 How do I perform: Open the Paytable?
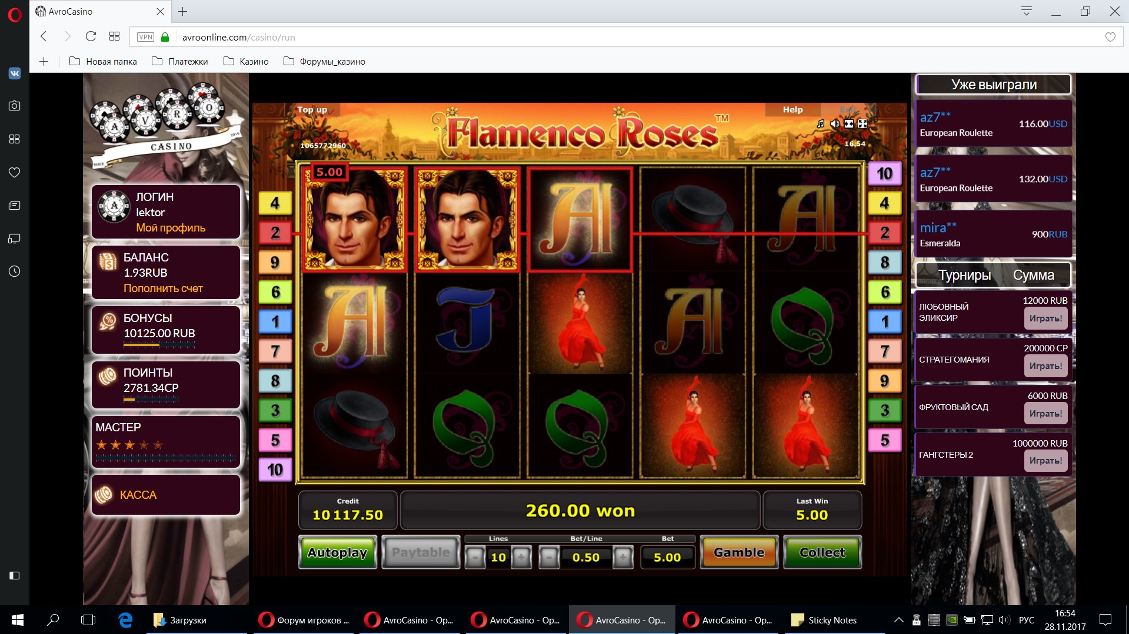pyautogui.click(x=421, y=552)
